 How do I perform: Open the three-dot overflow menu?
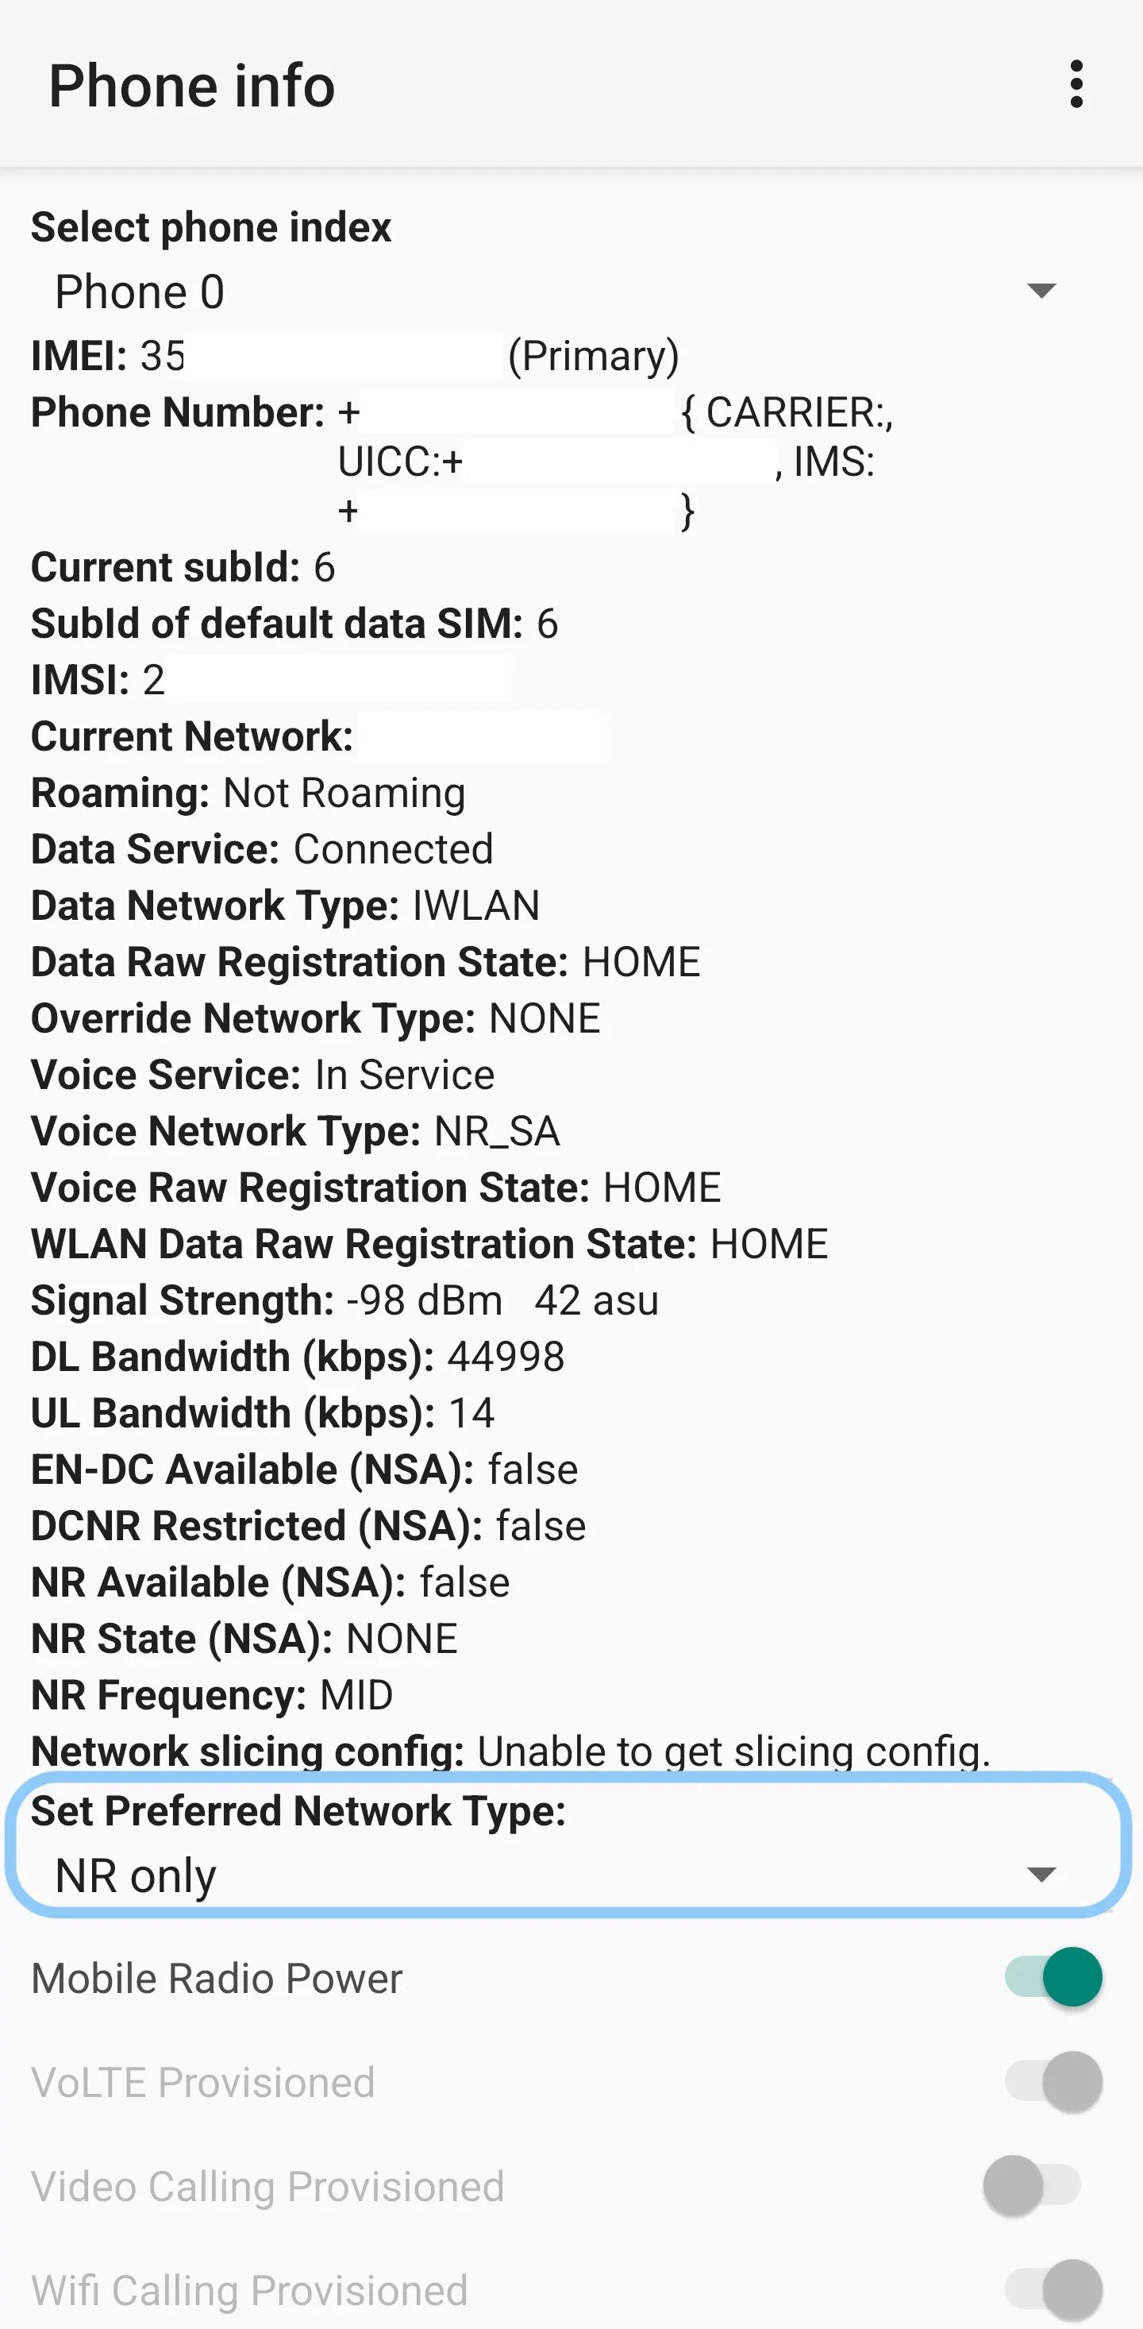pyautogui.click(x=1076, y=85)
